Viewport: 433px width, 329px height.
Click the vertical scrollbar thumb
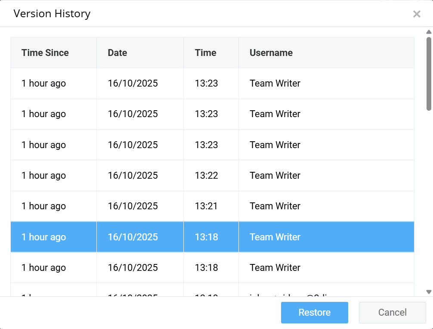pyautogui.click(x=429, y=73)
